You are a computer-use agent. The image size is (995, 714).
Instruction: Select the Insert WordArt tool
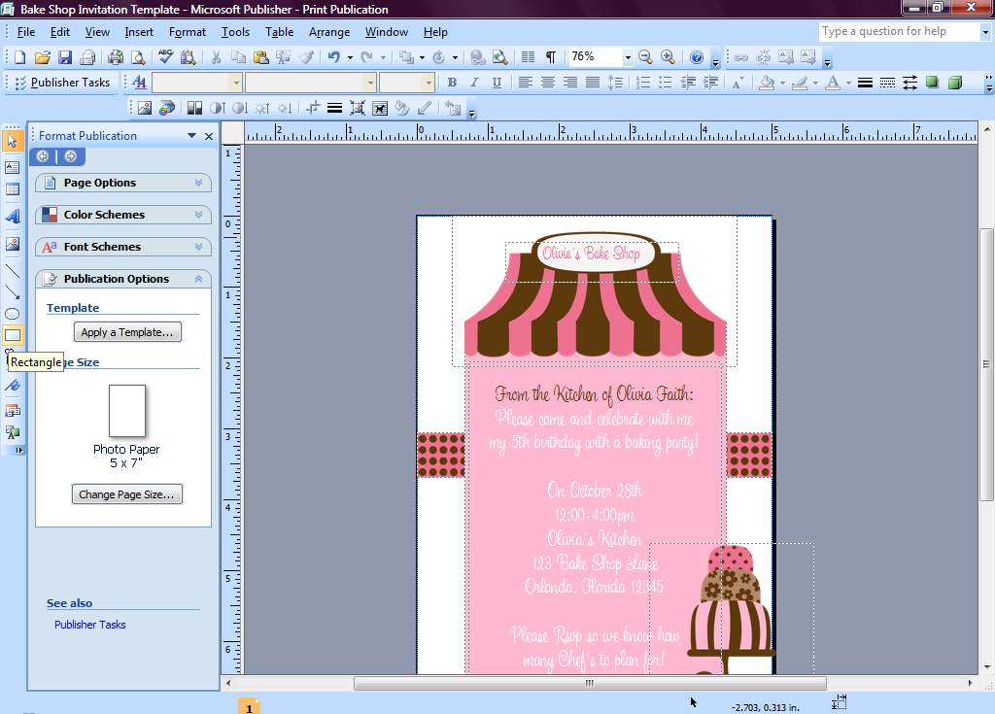pyautogui.click(x=12, y=217)
